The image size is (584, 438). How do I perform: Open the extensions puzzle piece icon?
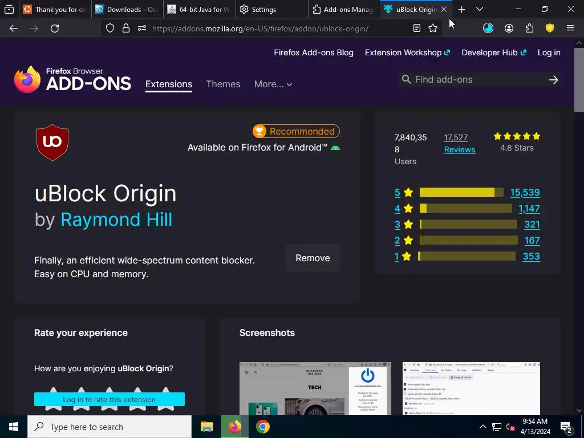529,29
